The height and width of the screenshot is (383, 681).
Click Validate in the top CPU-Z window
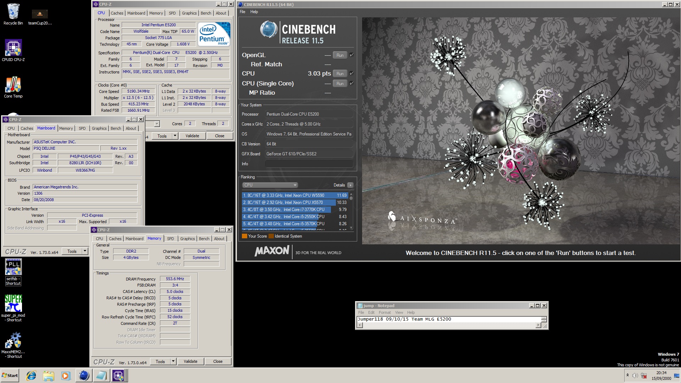click(192, 136)
